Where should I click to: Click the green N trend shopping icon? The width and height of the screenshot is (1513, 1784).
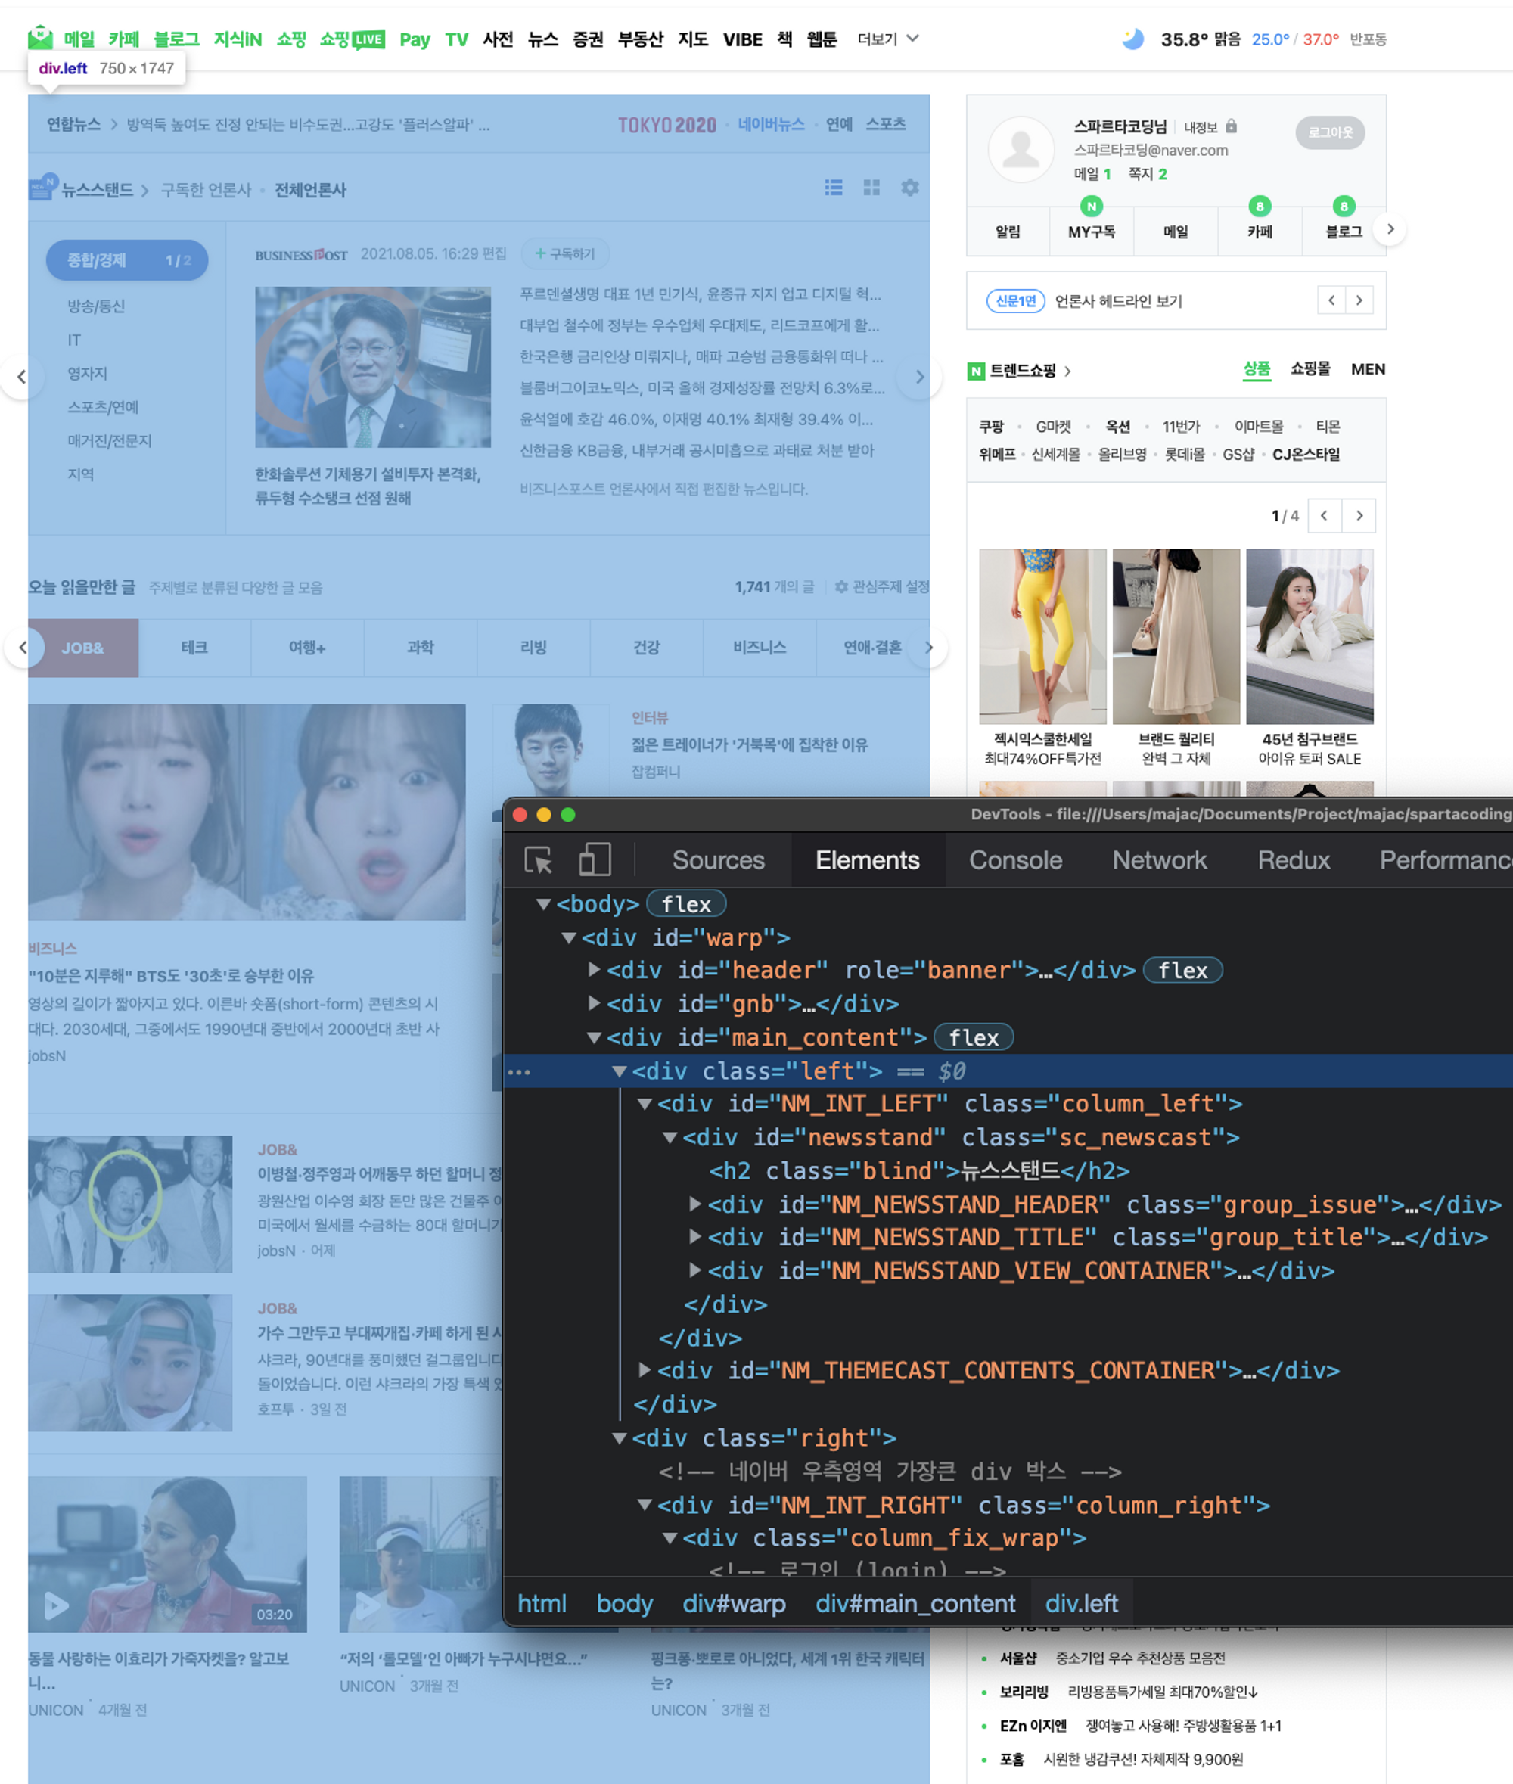pos(976,371)
